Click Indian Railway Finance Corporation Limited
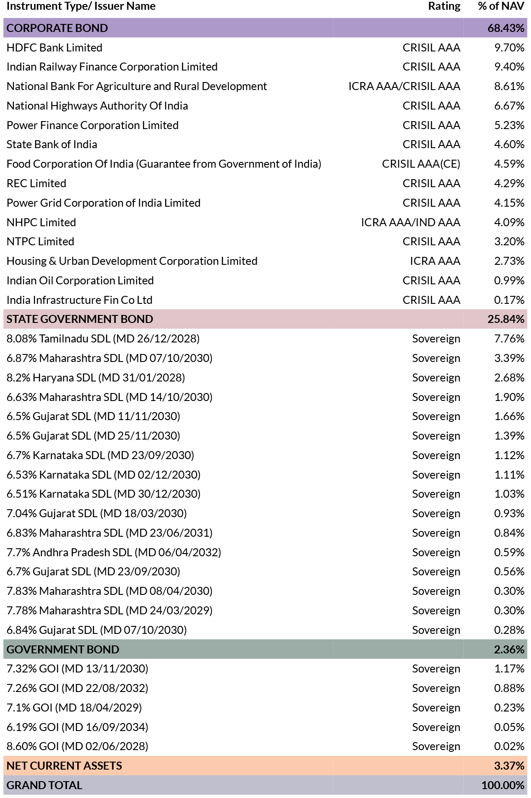Viewport: 531px width, 798px height. (x=112, y=67)
